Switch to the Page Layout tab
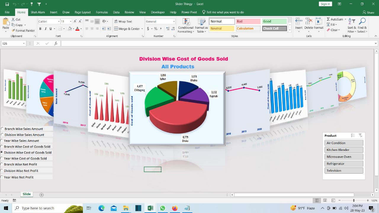The width and height of the screenshot is (379, 213). tap(83, 12)
